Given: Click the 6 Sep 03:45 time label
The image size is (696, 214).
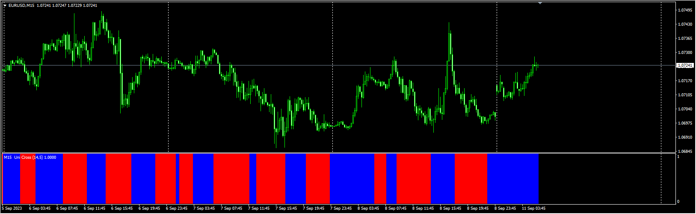Looking at the screenshot, I should pyautogui.click(x=40, y=209).
